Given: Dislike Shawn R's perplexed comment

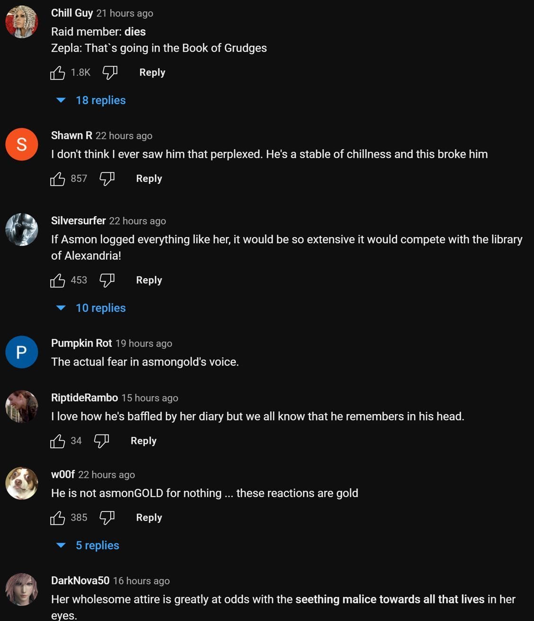Looking at the screenshot, I should coord(107,178).
